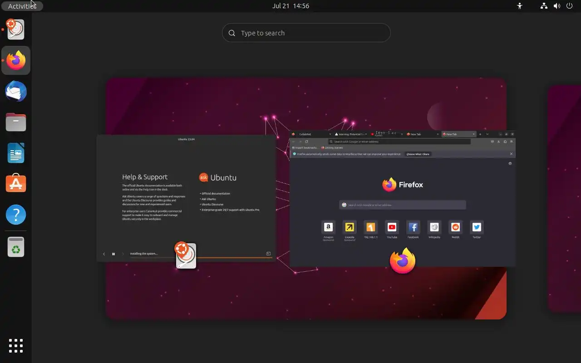Viewport: 581px width, 363px height.
Task: Click the installer app icon badge on its thumbnail
Action: tap(186, 255)
